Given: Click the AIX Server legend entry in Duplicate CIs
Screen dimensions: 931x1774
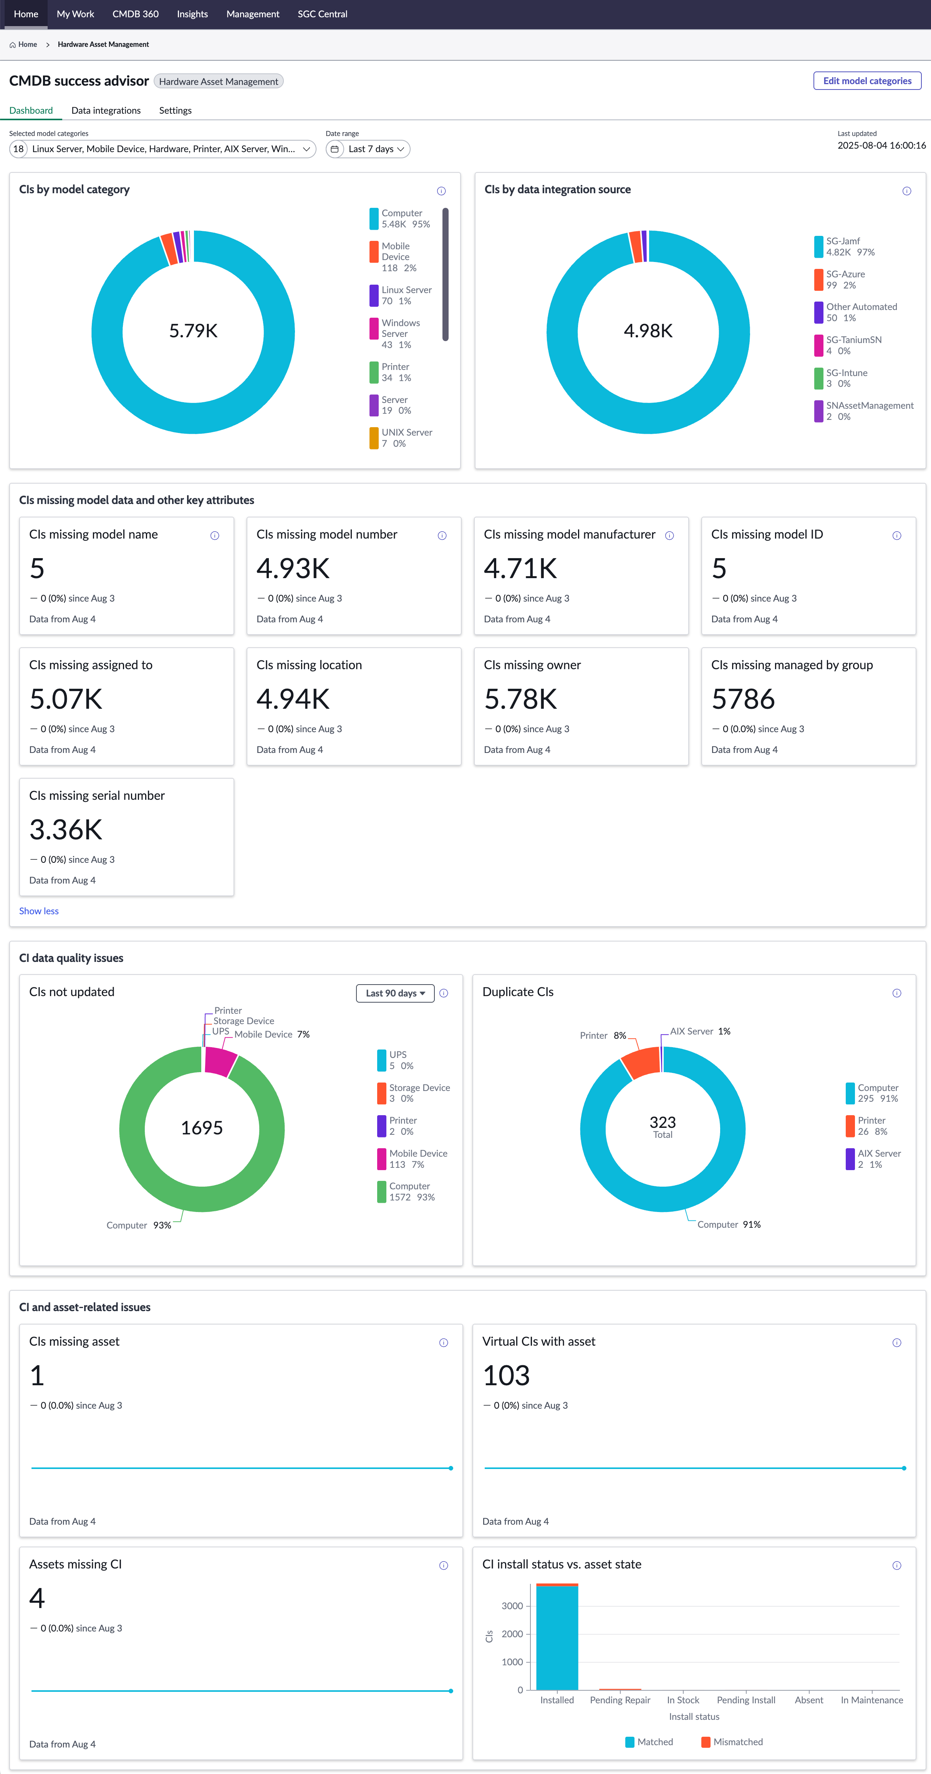Looking at the screenshot, I should point(874,1159).
